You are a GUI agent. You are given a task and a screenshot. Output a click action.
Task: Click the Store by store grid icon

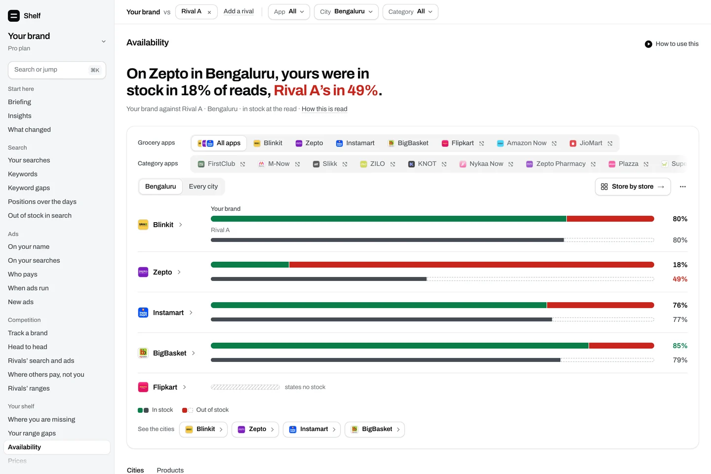pyautogui.click(x=604, y=187)
